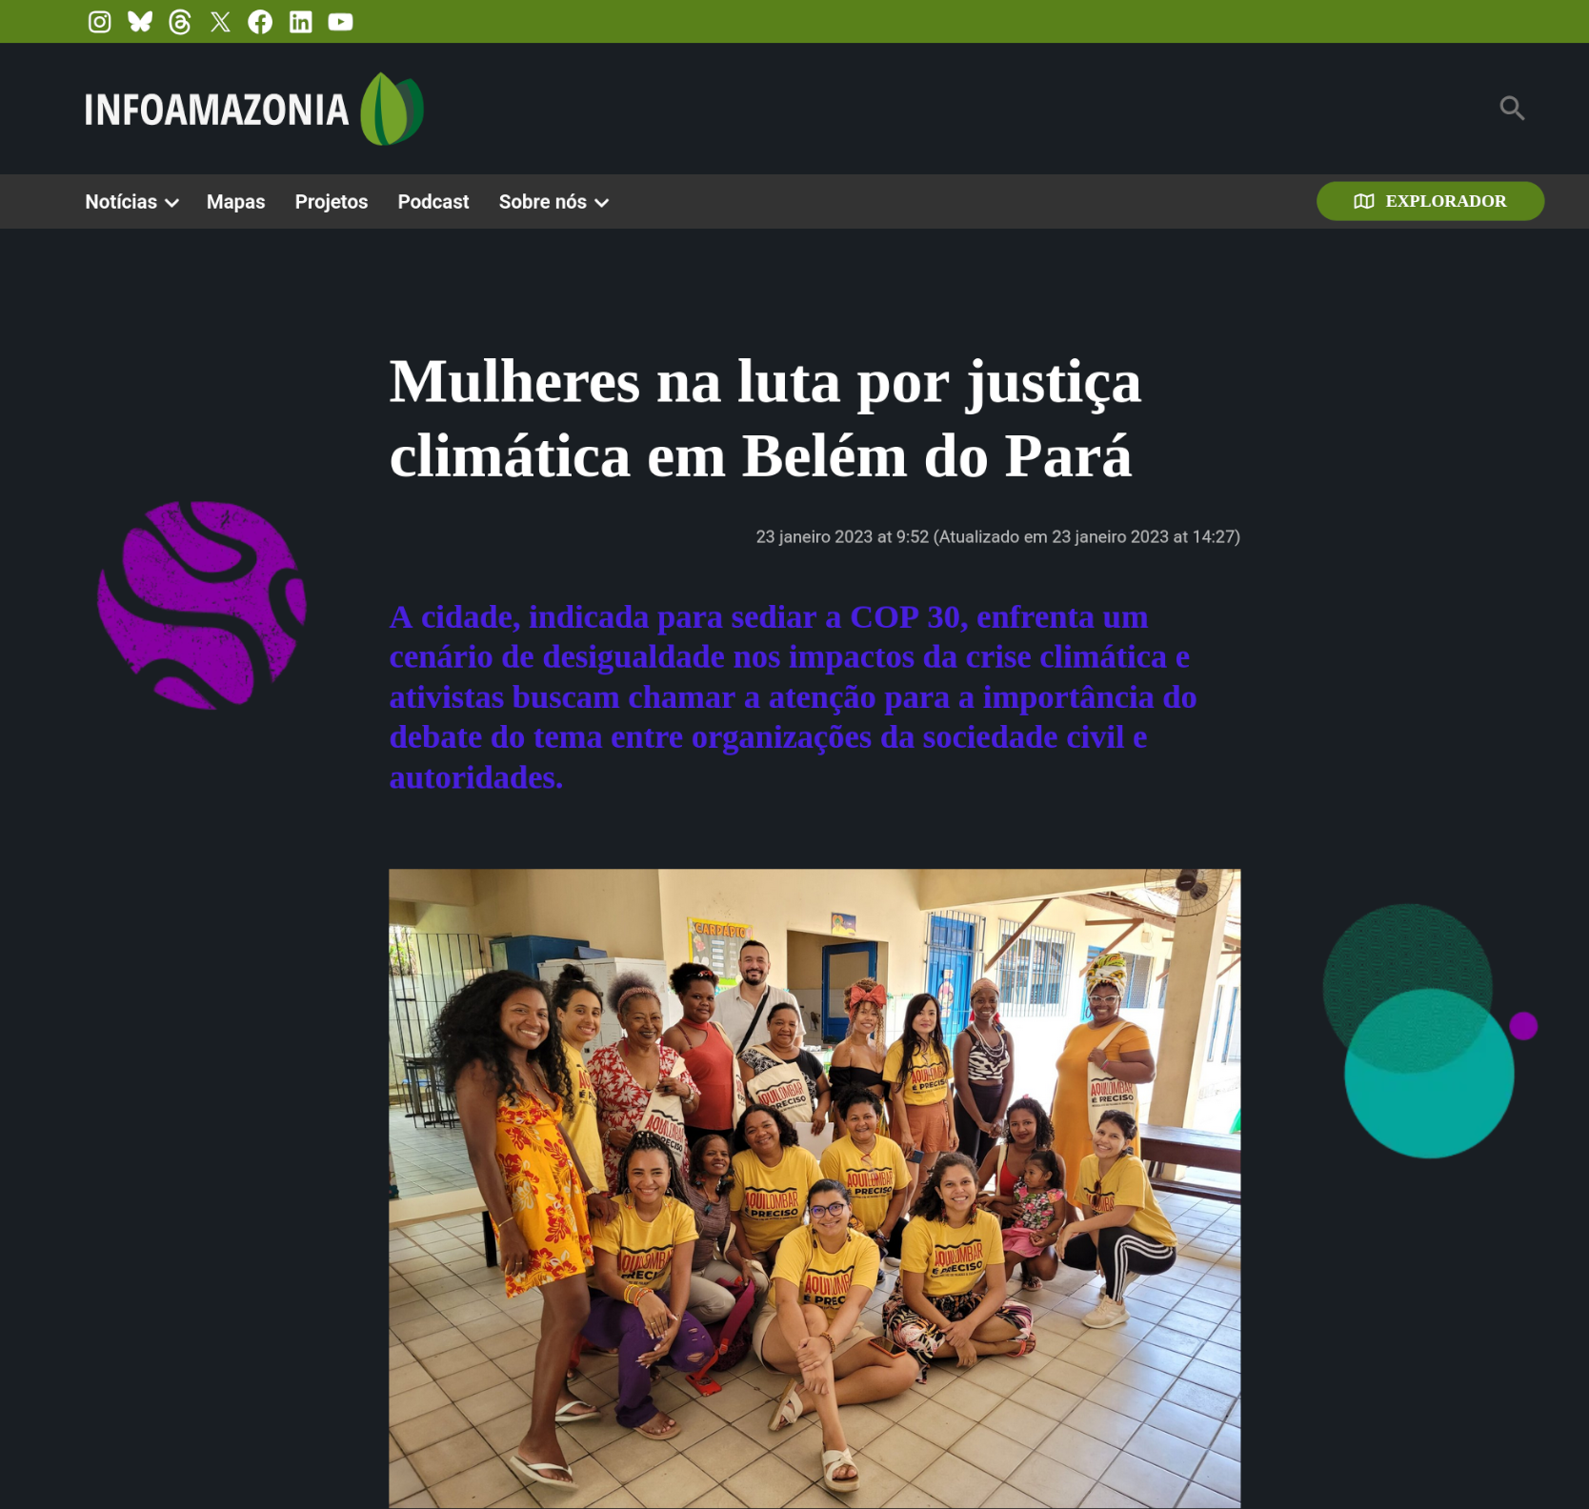Screen dimensions: 1589x1509
Task: Click the chevron beside Notícias
Action: click(x=171, y=203)
